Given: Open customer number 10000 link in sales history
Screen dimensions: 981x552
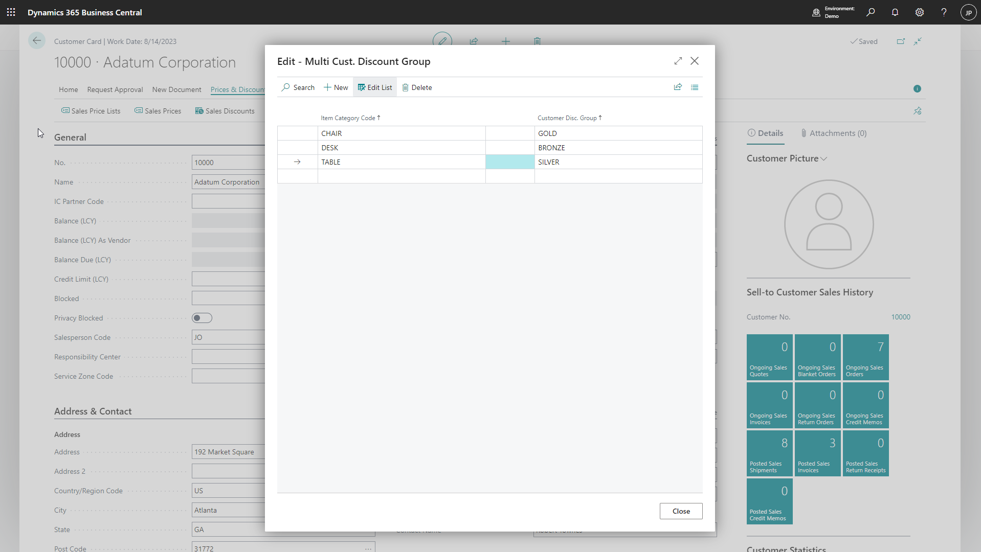Looking at the screenshot, I should (901, 317).
